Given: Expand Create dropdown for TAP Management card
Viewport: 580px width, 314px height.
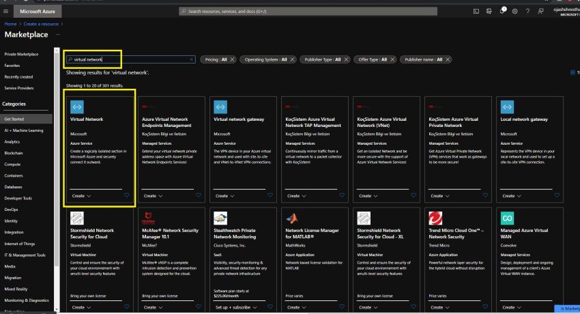Looking at the screenshot, I should point(296,196).
